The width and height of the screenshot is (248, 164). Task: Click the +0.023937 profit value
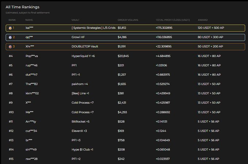[163, 159]
